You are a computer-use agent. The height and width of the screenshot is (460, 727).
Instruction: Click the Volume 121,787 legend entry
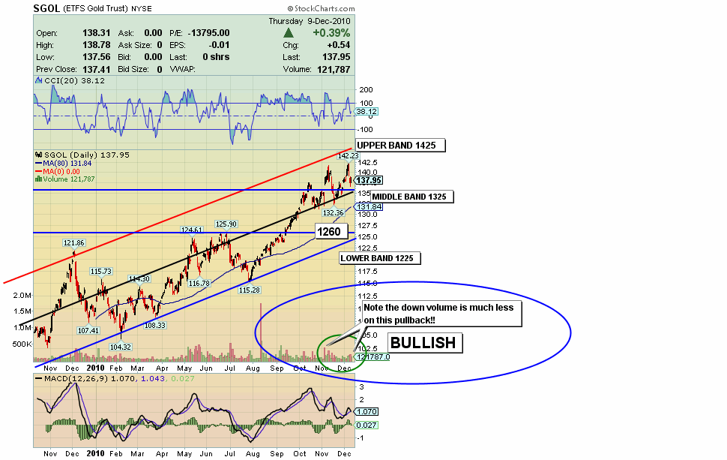[x=69, y=179]
